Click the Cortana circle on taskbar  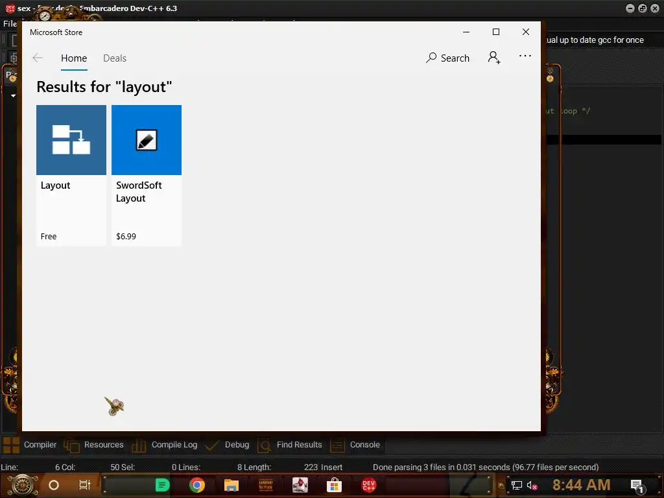coord(54,485)
